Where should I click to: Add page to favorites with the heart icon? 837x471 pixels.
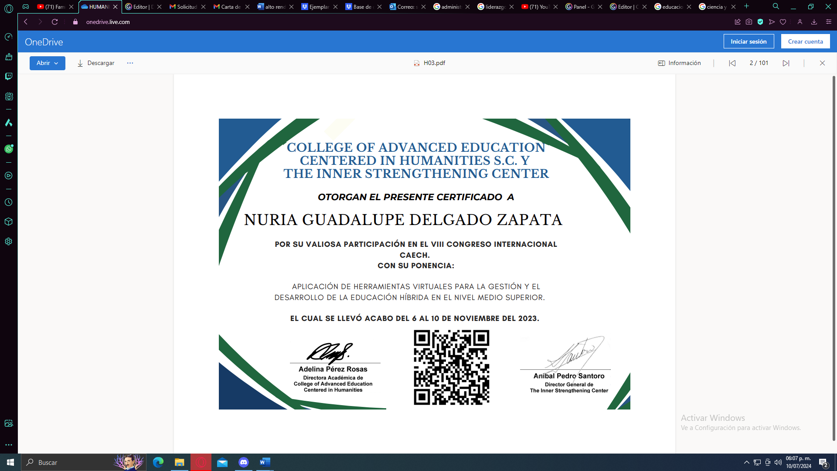(x=783, y=22)
